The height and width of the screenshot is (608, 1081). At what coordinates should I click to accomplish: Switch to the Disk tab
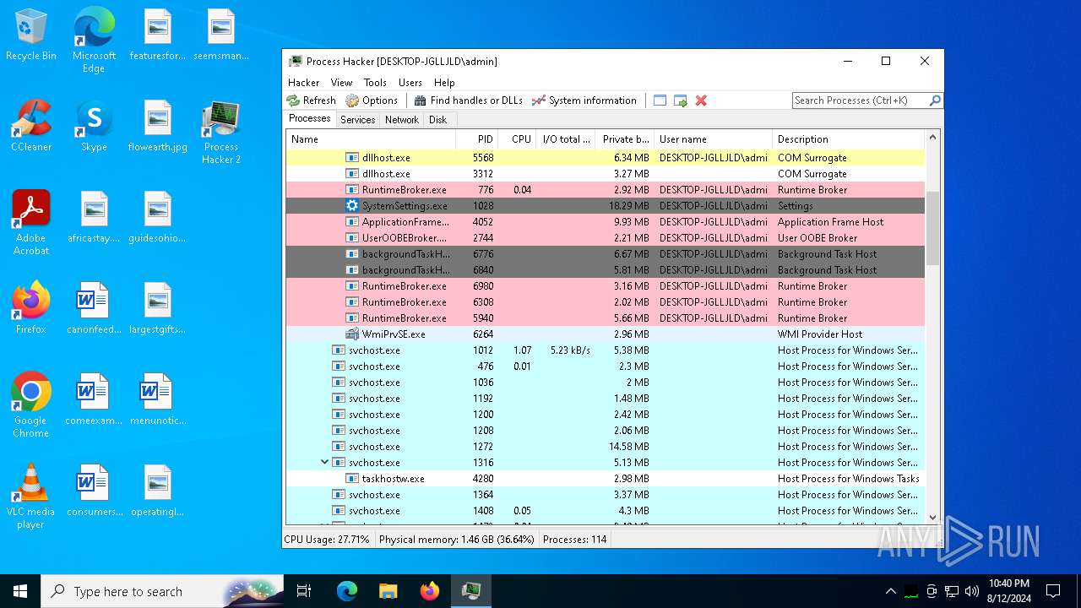click(437, 120)
